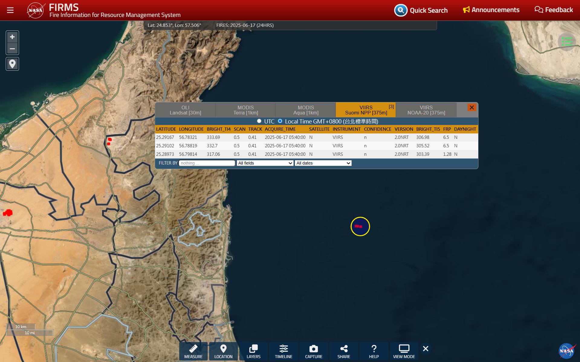Image resolution: width=580 pixels, height=362 pixels.
Task: Toggle the legend list icon
Action: tap(567, 42)
